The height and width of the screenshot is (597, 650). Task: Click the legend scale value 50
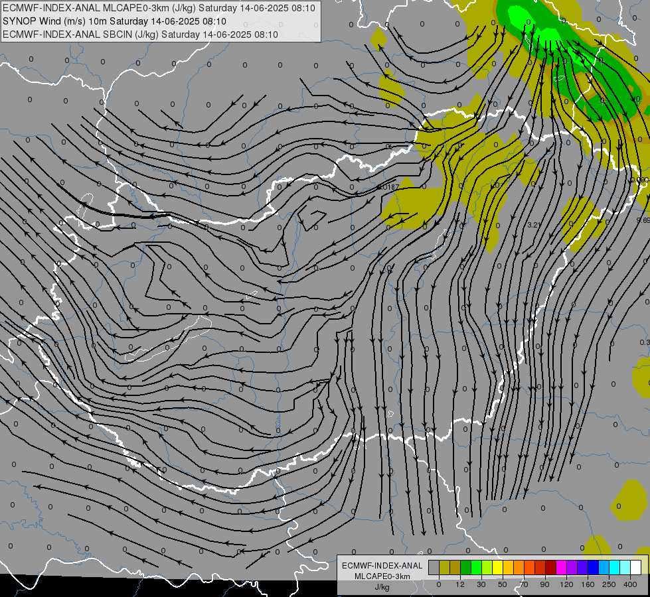[503, 584]
